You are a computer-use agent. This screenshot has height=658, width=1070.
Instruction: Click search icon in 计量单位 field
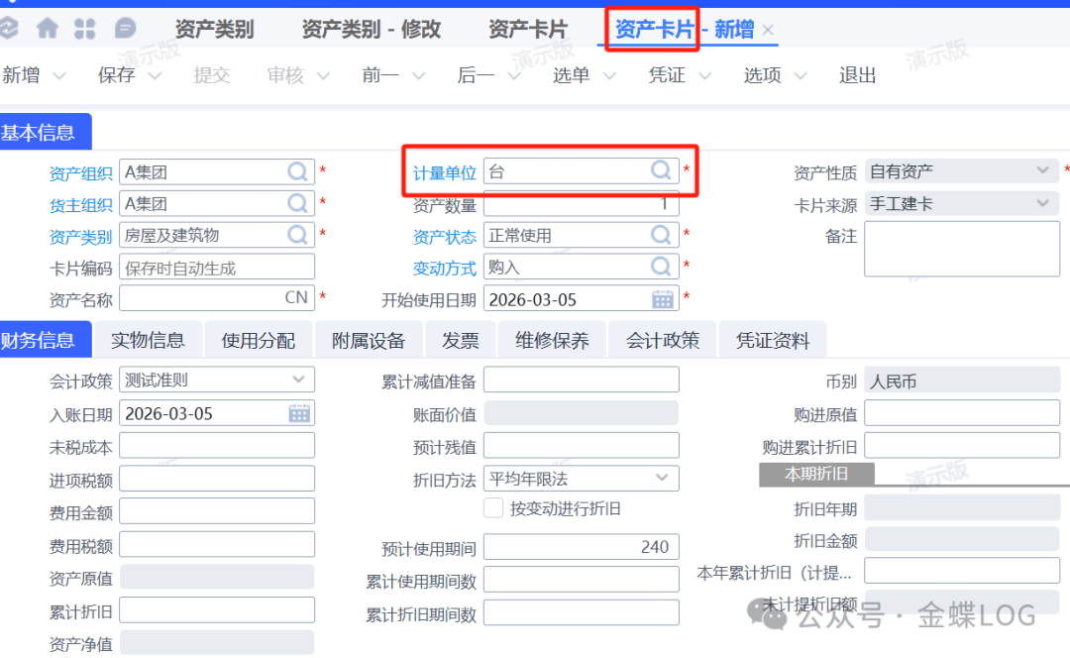(x=662, y=171)
